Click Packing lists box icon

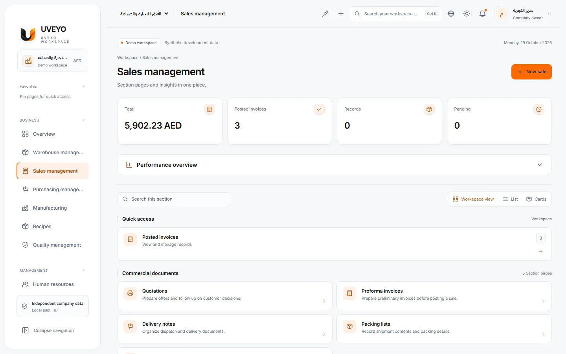pos(349,326)
